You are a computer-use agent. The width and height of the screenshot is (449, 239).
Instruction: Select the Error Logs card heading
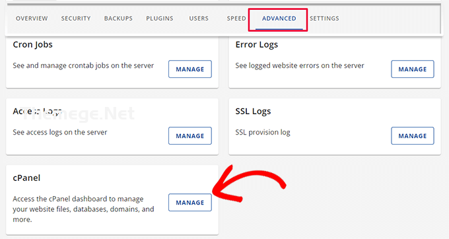click(x=257, y=45)
